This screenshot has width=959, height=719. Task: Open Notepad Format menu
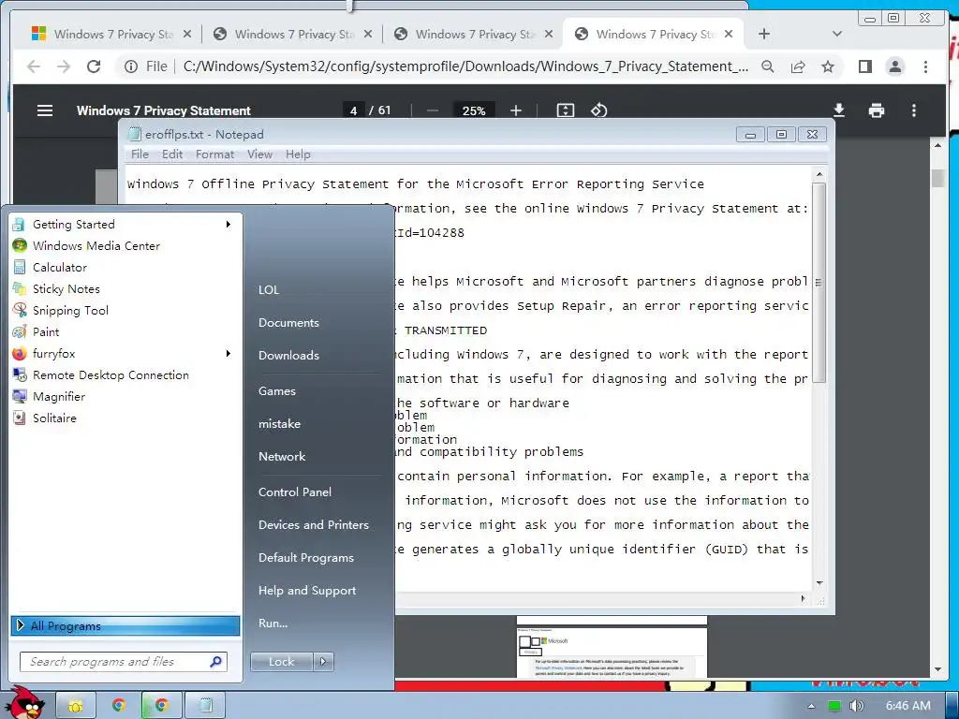214,154
